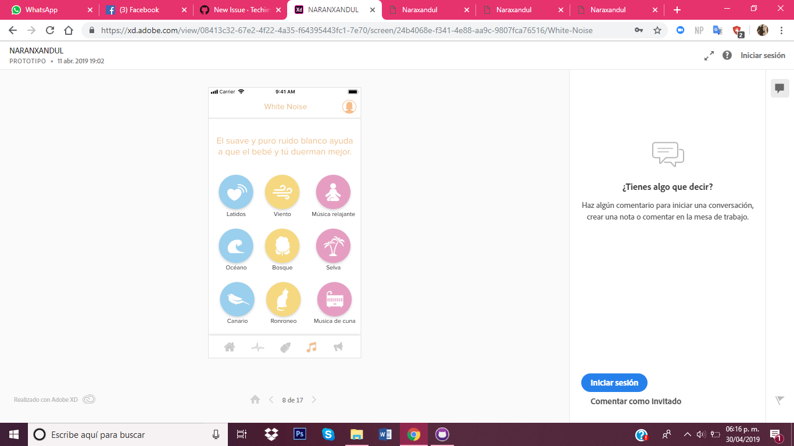Choose the Bosque tree icon
The width and height of the screenshot is (794, 446).
tap(282, 246)
